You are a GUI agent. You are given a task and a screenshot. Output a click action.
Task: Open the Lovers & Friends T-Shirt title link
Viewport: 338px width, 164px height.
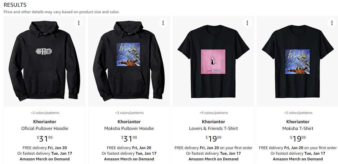click(213, 129)
